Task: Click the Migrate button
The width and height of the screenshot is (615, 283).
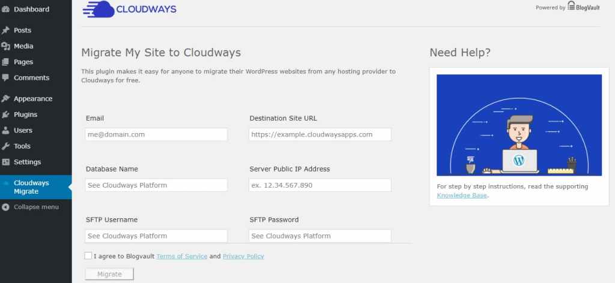Action: point(109,274)
